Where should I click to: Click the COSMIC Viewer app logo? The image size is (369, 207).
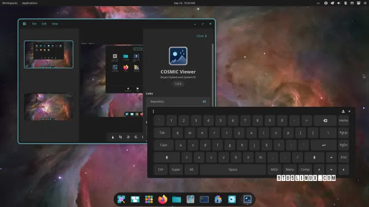point(178,56)
